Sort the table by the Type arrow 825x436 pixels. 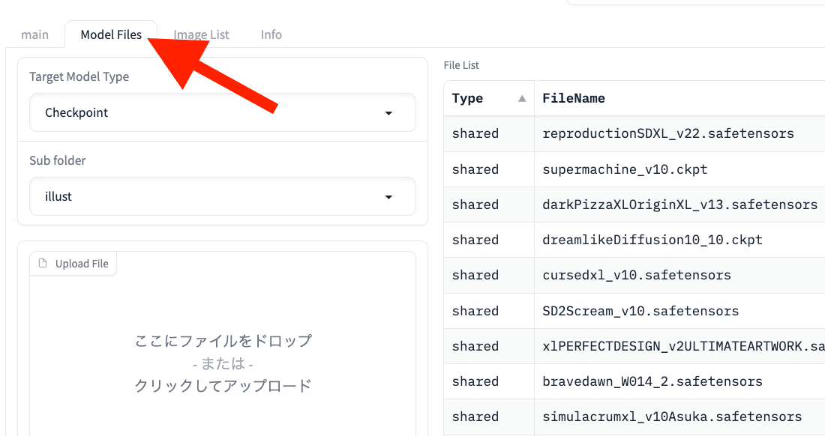522,98
